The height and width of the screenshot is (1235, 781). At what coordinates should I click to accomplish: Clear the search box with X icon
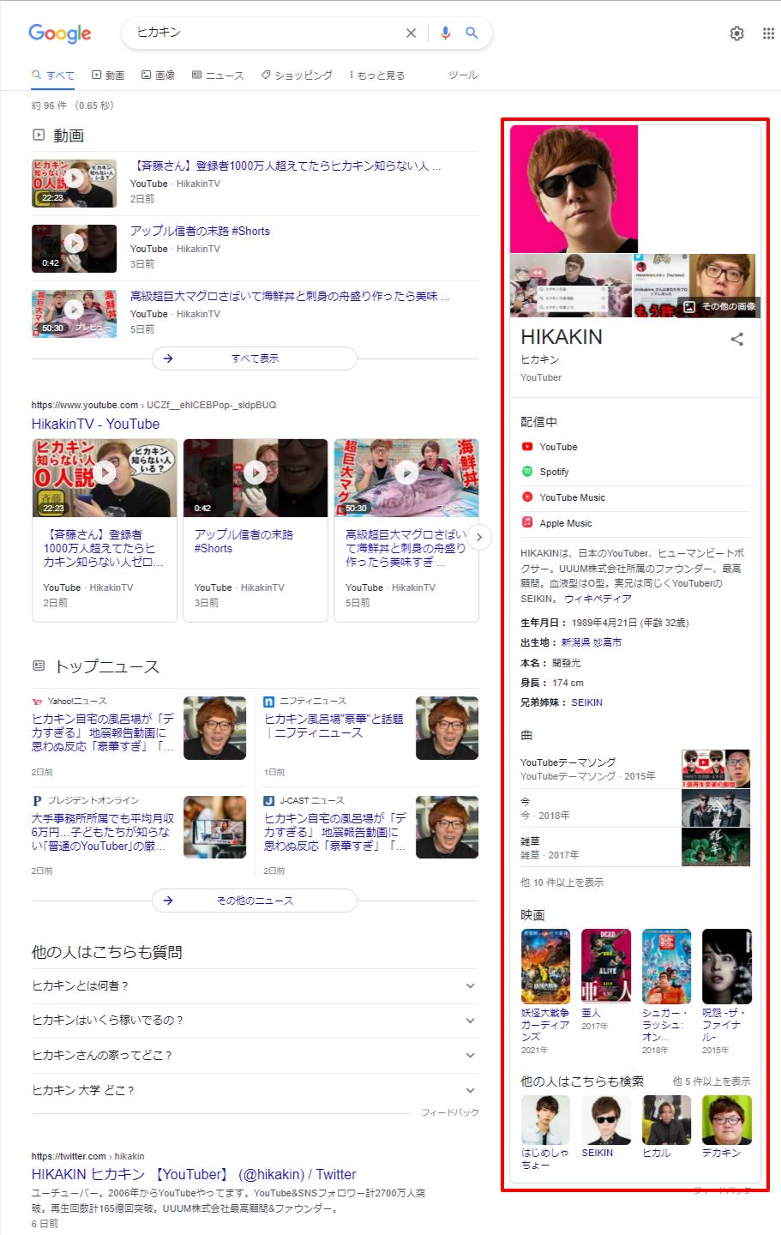pos(411,33)
